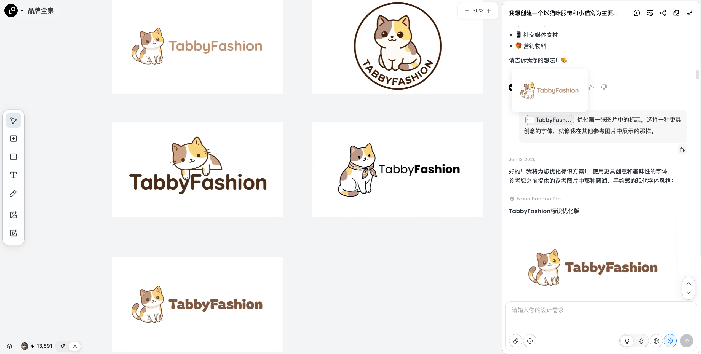Pick the pencil drawing tool
The width and height of the screenshot is (701, 354).
(14, 193)
